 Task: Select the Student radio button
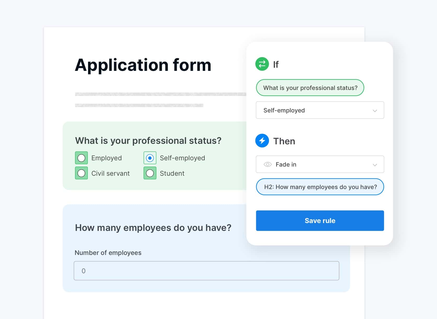coord(150,173)
